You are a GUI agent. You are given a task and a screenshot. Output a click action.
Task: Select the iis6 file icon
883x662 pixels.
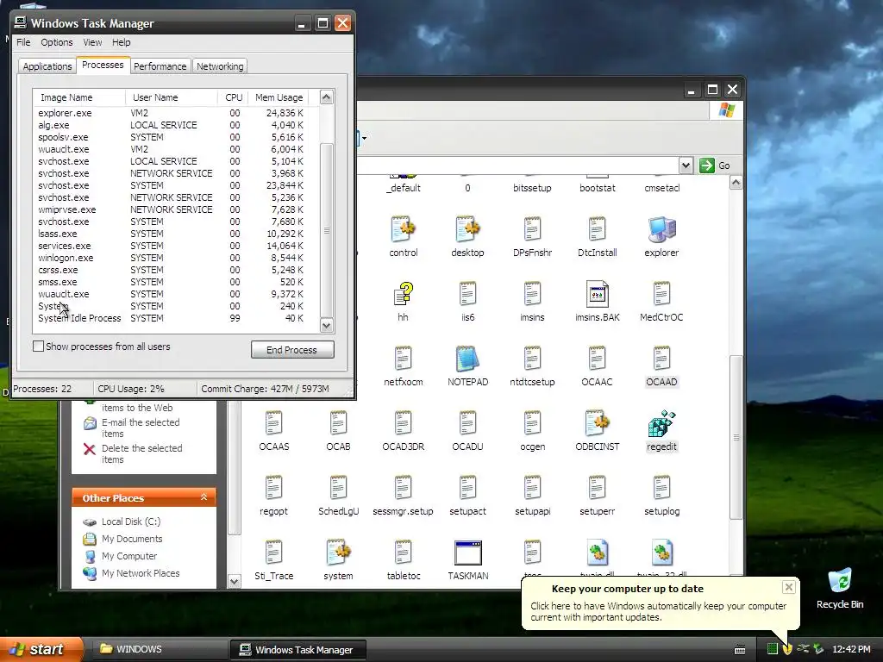[x=467, y=294]
